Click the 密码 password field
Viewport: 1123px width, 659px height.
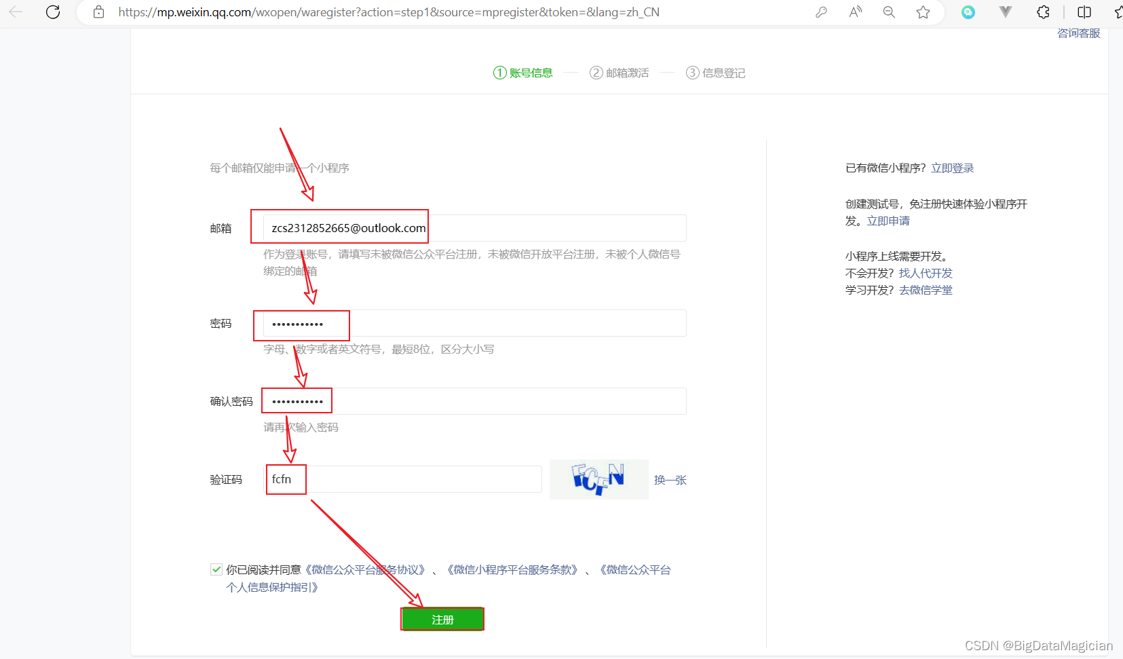(475, 323)
